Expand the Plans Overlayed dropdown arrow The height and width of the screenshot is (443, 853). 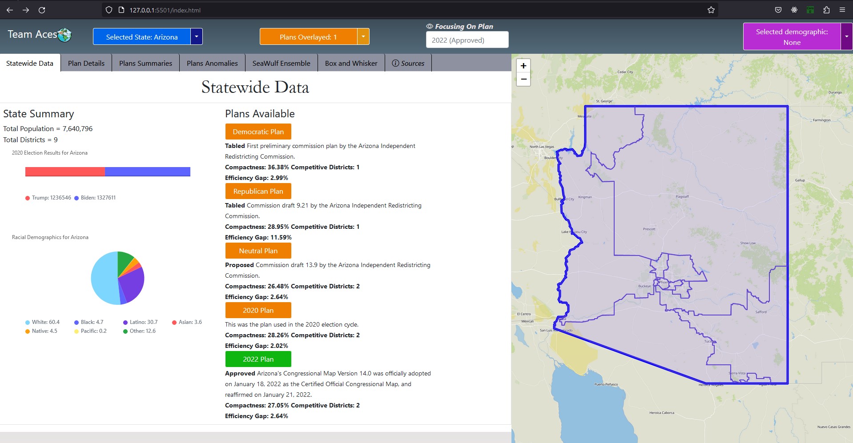point(363,36)
